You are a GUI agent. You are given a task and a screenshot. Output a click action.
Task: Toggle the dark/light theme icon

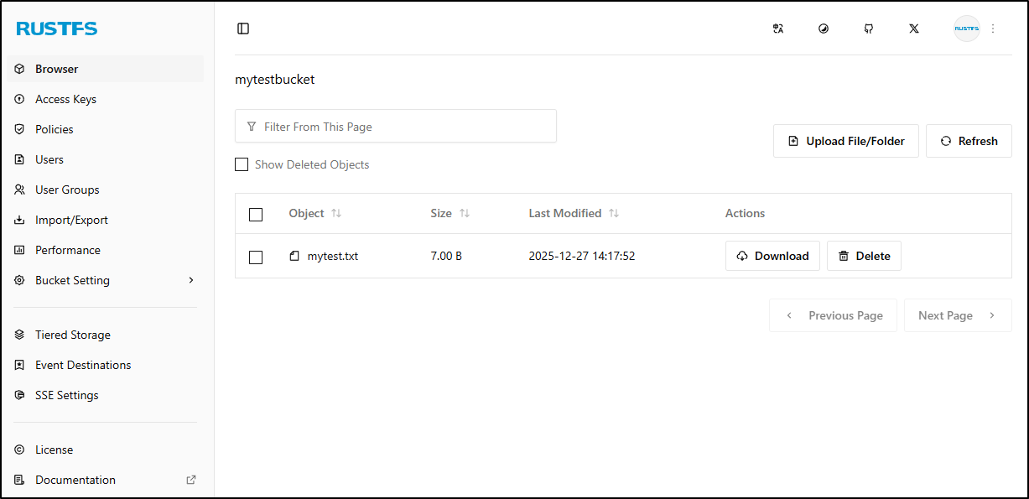(824, 29)
